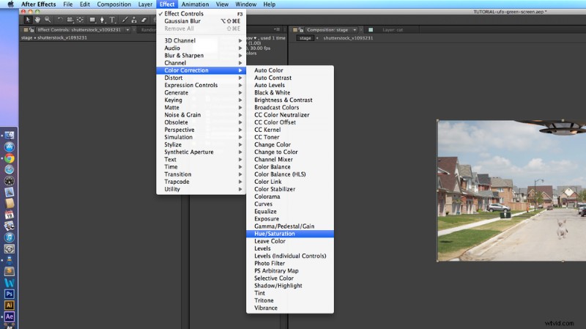This screenshot has height=329, width=586.
Task: Expand the Transition submenu
Action: point(201,174)
